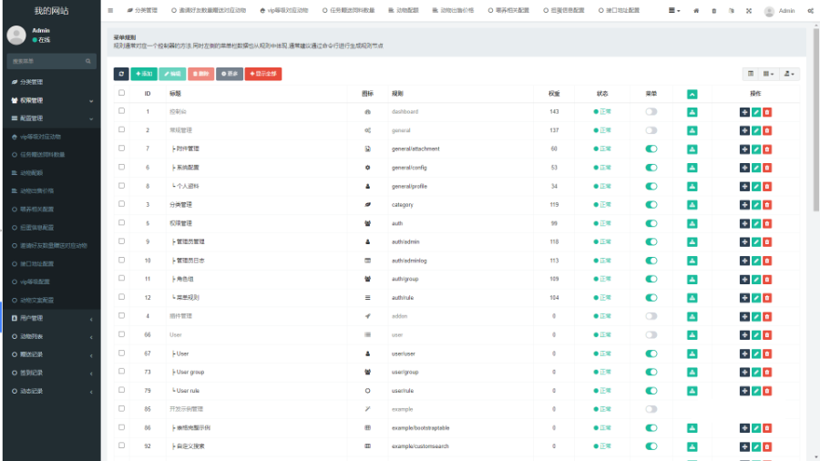The image size is (820, 461).
Task: Open 动物列表 in the sidebar
Action: pyautogui.click(x=50, y=336)
